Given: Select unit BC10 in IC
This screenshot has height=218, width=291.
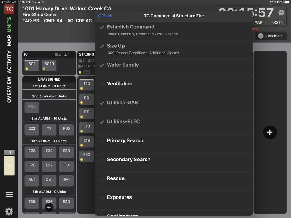Looking at the screenshot, I should pyautogui.click(x=49, y=65).
